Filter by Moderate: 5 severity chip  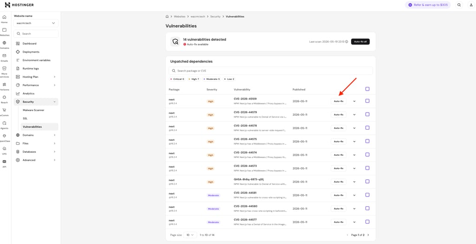(212, 79)
